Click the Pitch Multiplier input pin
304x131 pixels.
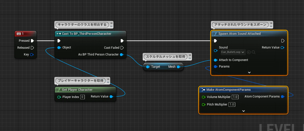[x=204, y=104]
